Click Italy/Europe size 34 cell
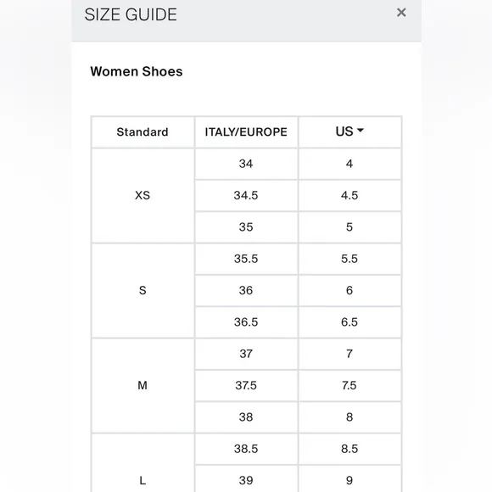The height and width of the screenshot is (492, 492). 246,164
